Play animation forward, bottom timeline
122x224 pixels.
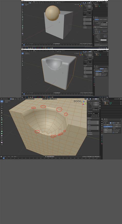[51, 157]
